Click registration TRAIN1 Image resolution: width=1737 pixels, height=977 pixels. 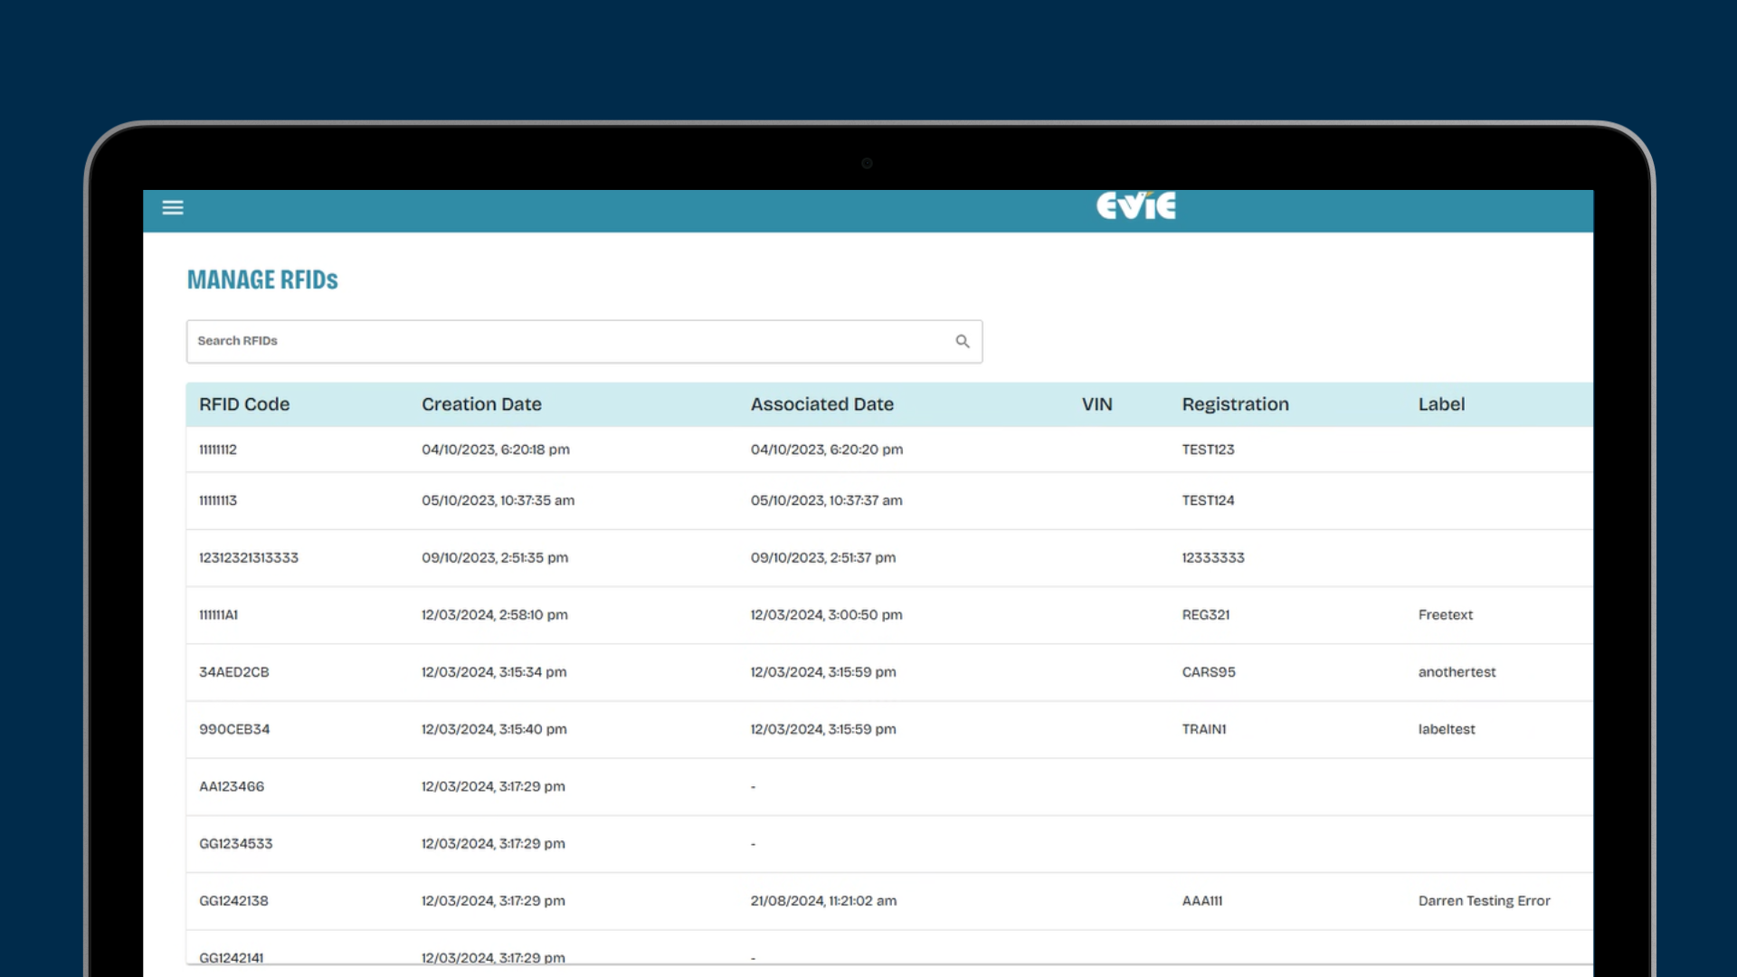pyautogui.click(x=1204, y=729)
